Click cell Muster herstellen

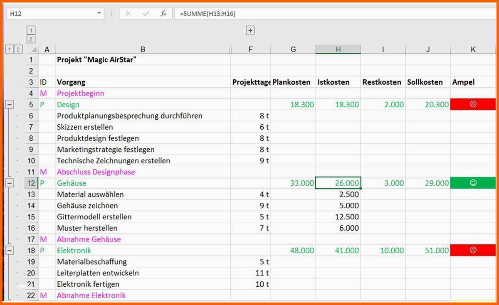[x=143, y=228]
